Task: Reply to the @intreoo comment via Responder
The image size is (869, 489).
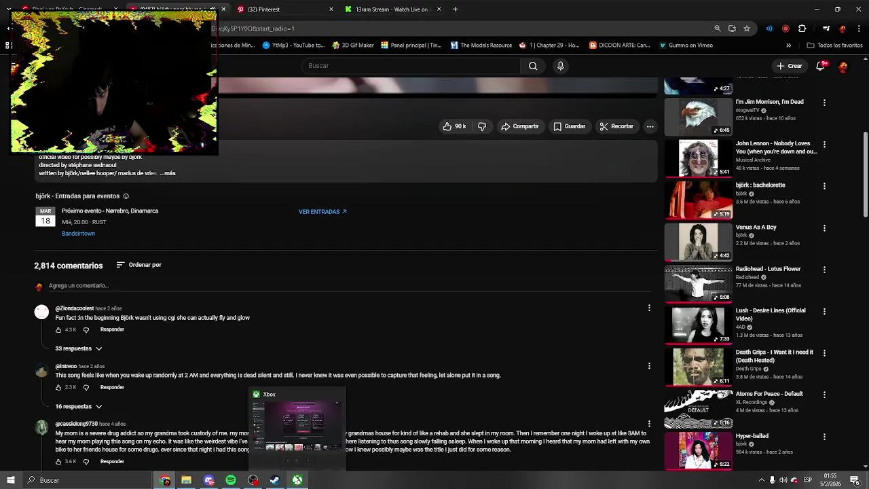Action: [x=112, y=387]
